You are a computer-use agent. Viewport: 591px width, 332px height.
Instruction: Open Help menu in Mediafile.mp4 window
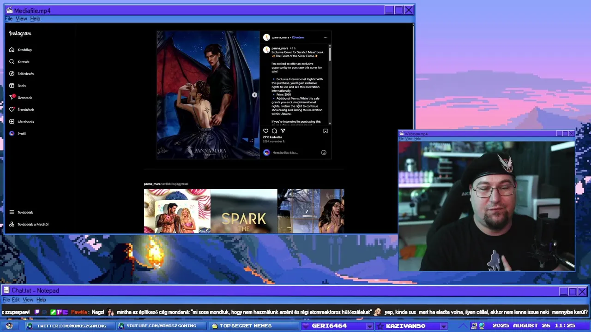coord(35,18)
